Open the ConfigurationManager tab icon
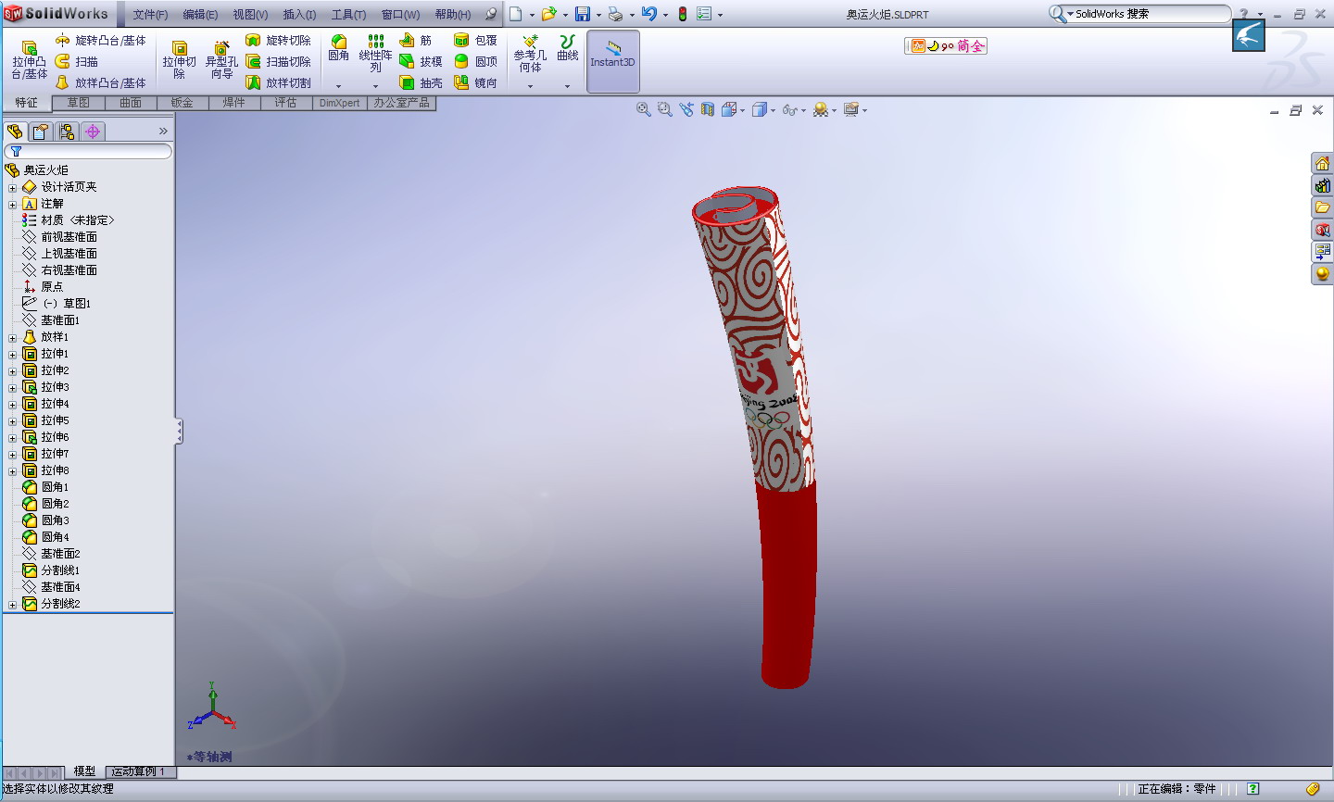Screen dimensions: 1334x802 [x=67, y=132]
